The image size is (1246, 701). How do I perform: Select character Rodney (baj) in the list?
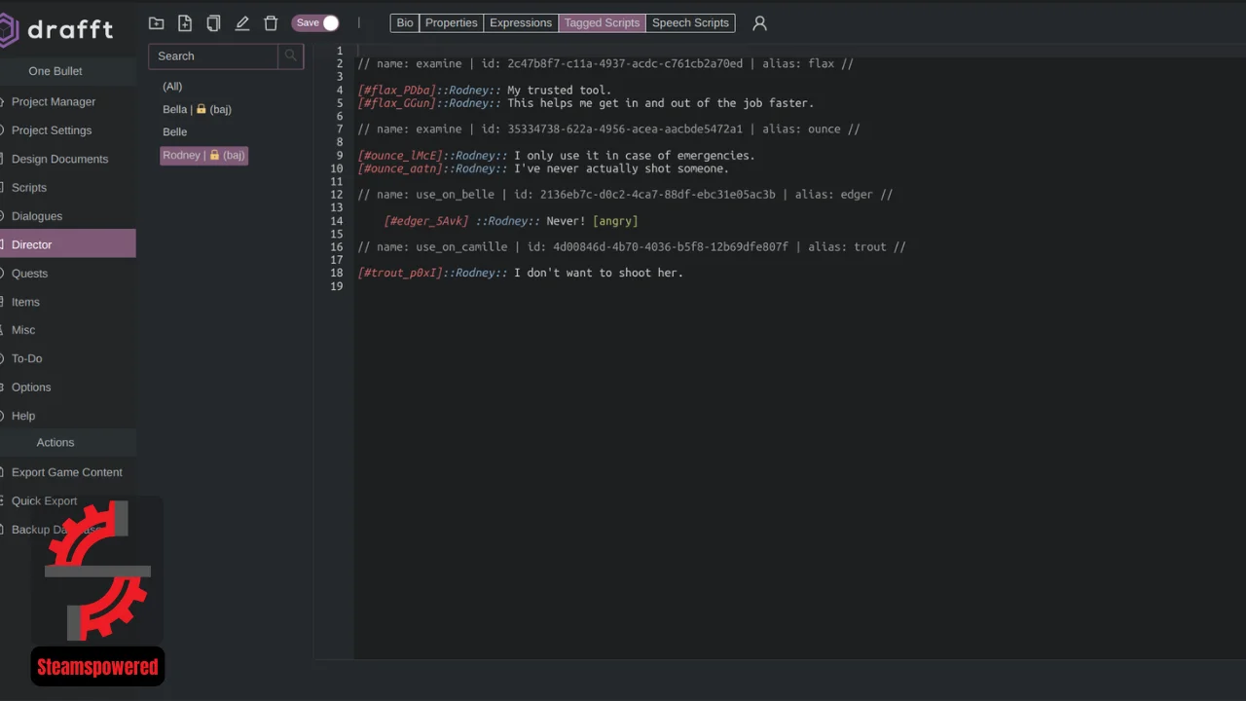[204, 155]
